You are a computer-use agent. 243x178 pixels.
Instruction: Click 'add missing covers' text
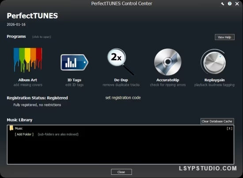pyautogui.click(x=28, y=85)
